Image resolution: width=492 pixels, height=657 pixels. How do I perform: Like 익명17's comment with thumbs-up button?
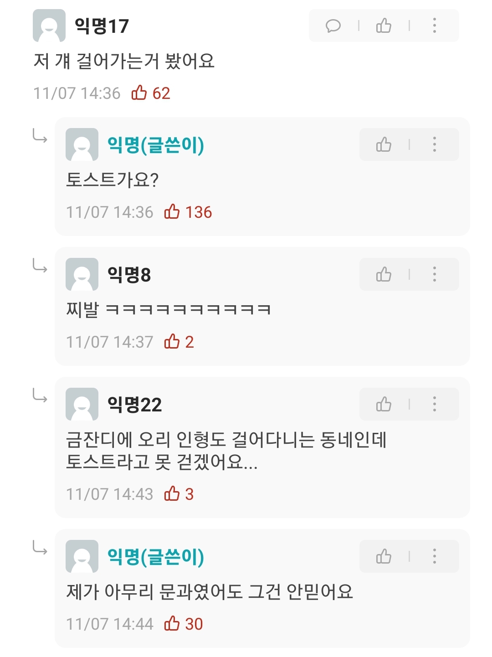(x=384, y=26)
